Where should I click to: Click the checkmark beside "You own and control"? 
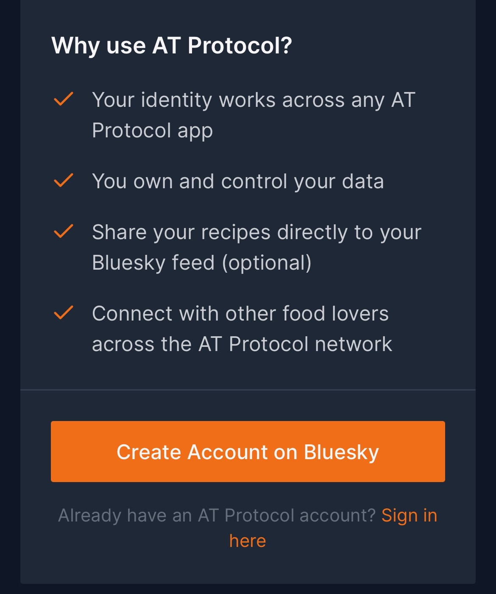64,181
